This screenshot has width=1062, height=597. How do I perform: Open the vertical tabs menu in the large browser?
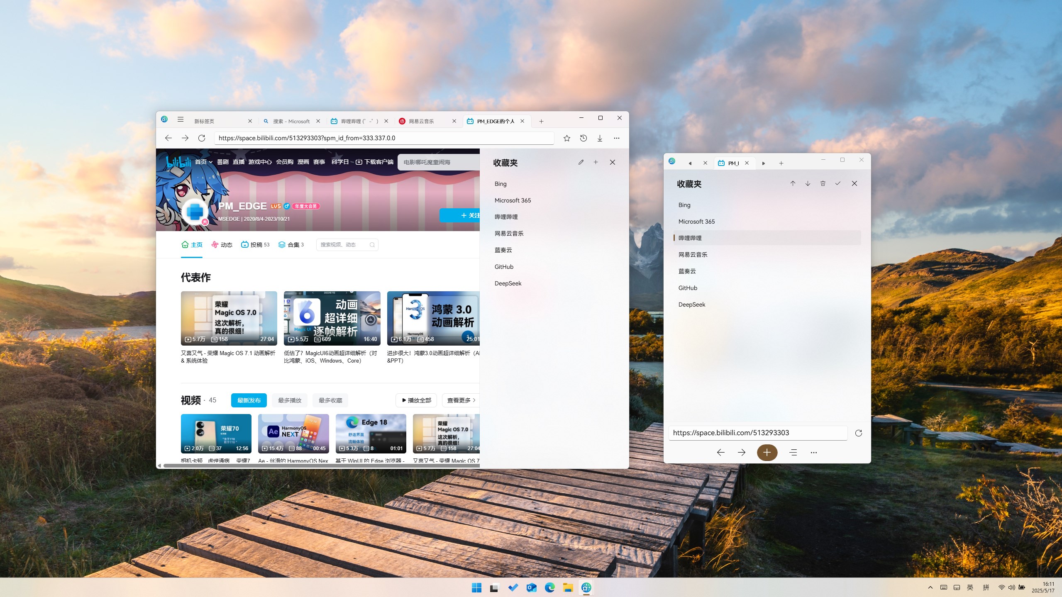pos(181,119)
